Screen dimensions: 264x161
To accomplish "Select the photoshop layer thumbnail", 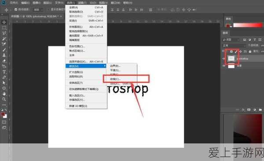I will tap(231, 59).
